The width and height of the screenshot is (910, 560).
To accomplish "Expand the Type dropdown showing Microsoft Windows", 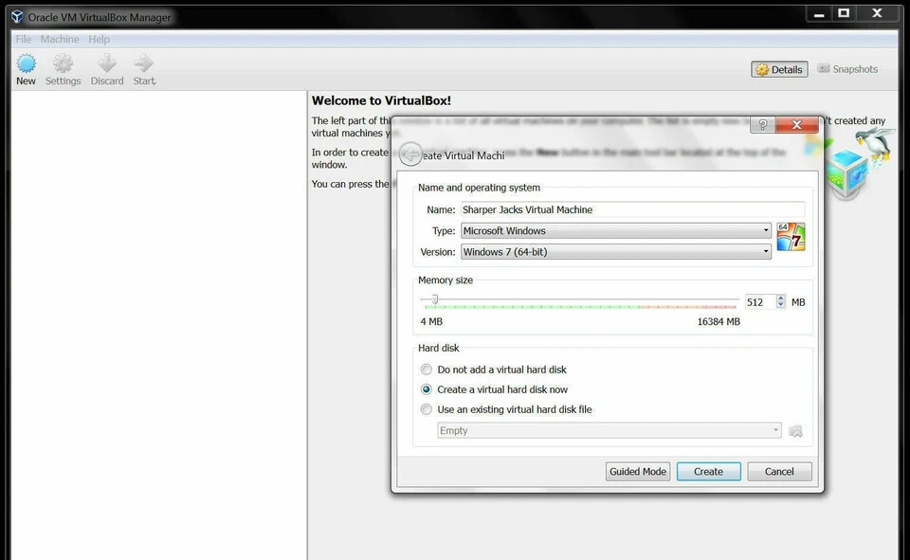I will 616,230.
